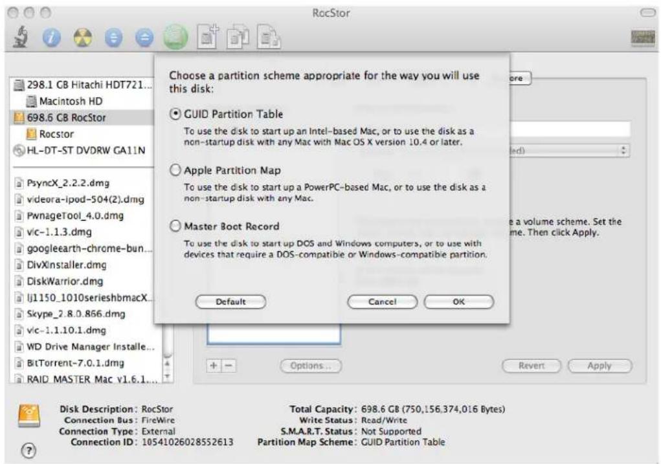Toggle toolbar visibility pill button
Viewport: 661px width, 464px height.
coord(647,13)
